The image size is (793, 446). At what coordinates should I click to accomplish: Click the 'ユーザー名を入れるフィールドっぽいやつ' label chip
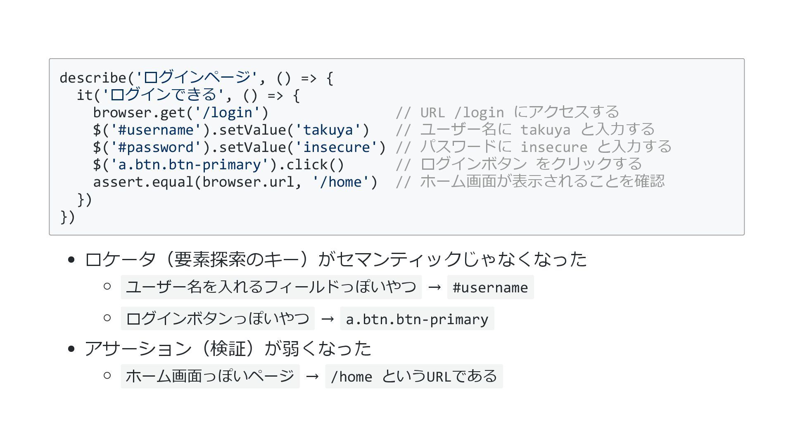point(271,287)
